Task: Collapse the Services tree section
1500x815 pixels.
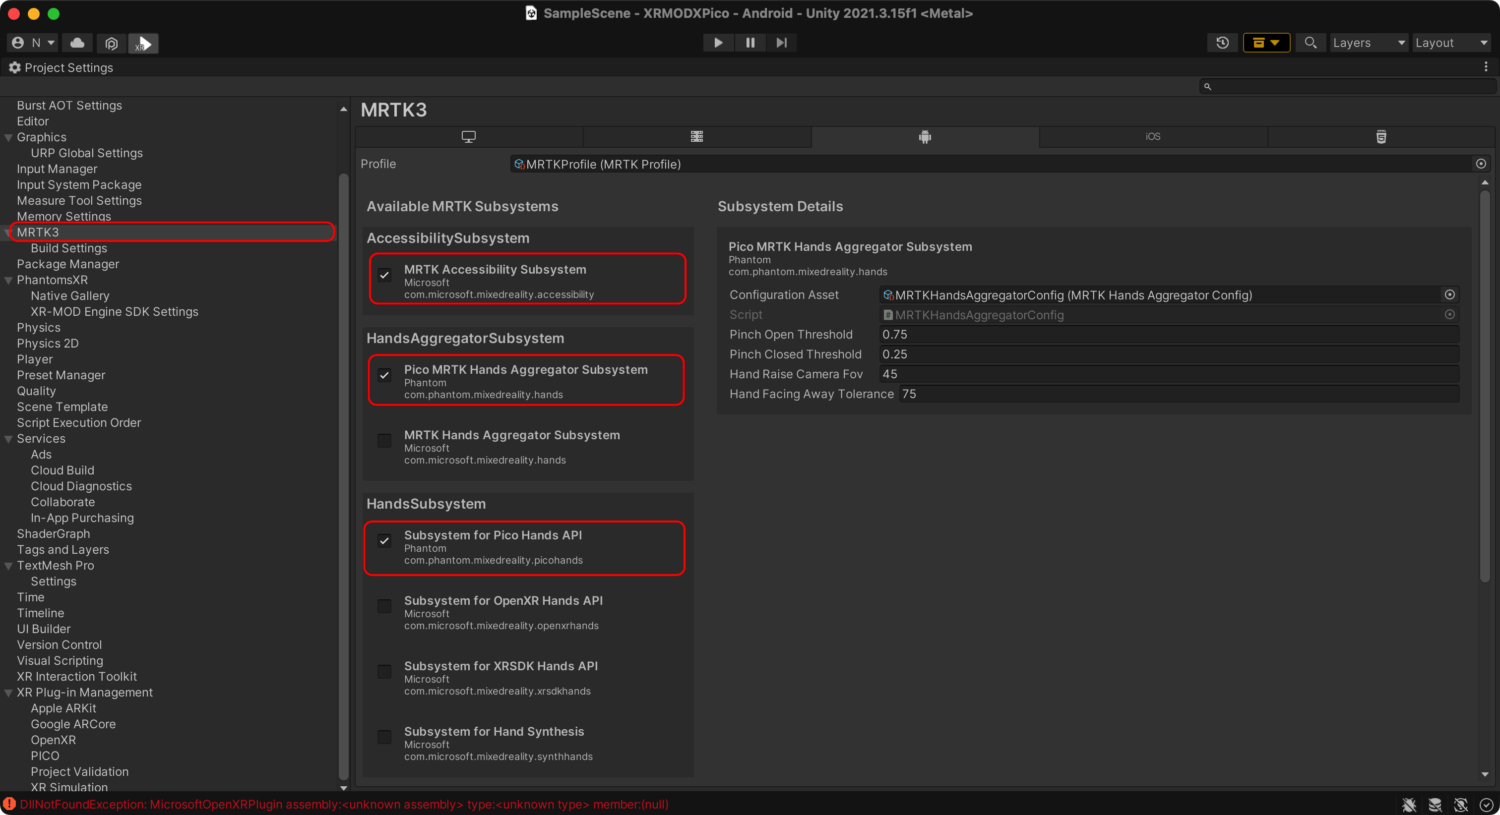Action: [9, 439]
